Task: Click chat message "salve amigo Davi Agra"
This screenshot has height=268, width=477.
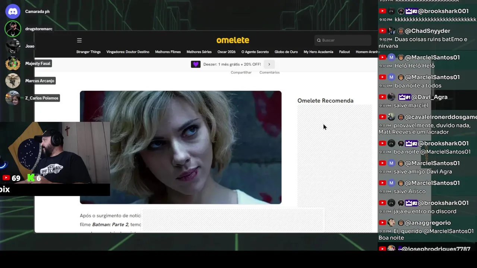Action: click(x=423, y=172)
